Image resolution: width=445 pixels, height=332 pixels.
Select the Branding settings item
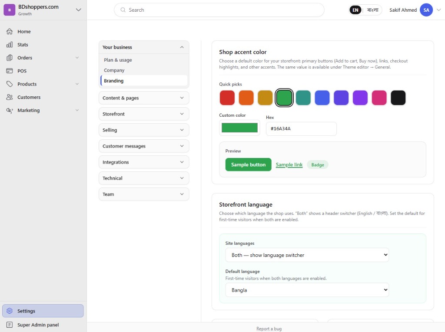144,81
